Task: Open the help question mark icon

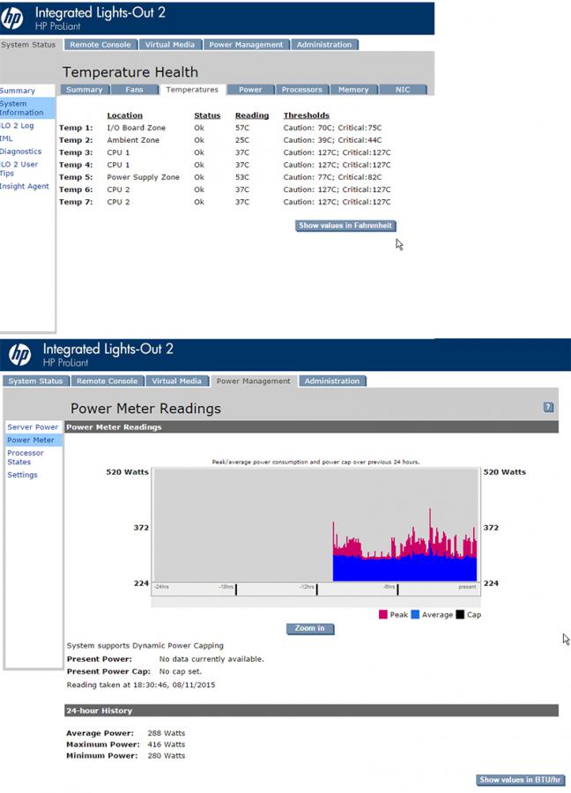Action: 548,407
